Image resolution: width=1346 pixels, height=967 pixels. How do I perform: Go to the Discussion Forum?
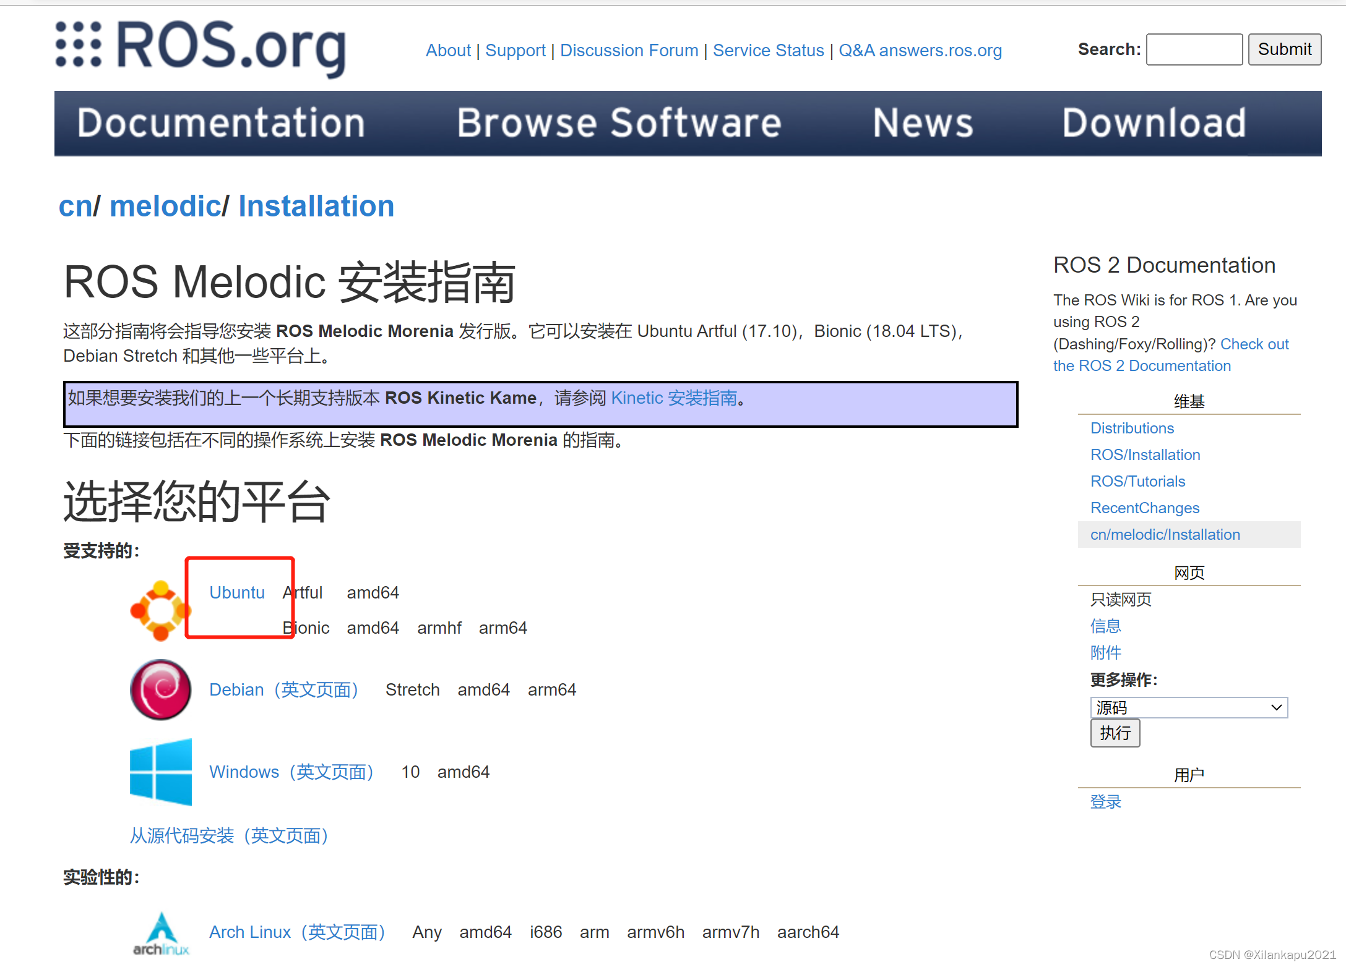(x=629, y=50)
